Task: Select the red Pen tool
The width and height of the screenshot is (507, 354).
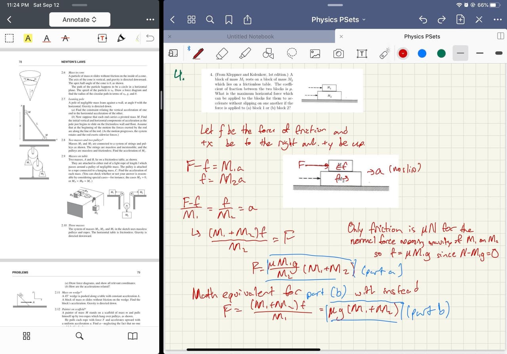Action: 198,53
